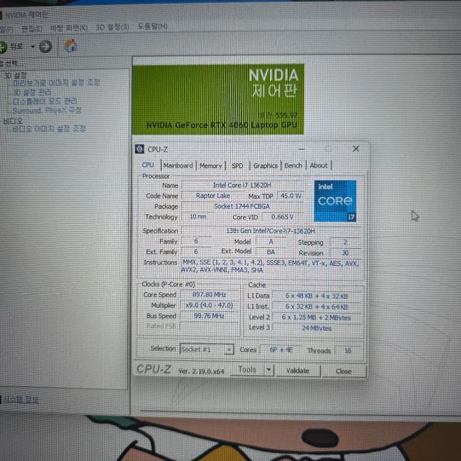This screenshot has height=461, width=461.
Task: Click the Tools button in CPU-Z
Action: click(247, 370)
